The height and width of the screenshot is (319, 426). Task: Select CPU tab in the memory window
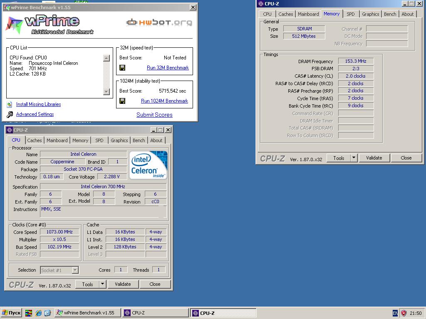(x=267, y=14)
